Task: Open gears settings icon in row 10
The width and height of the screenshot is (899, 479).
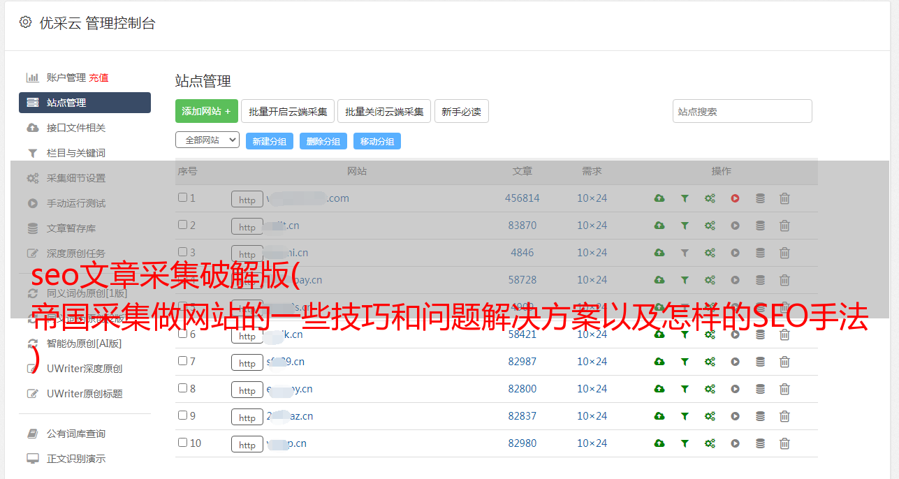Action: point(710,443)
